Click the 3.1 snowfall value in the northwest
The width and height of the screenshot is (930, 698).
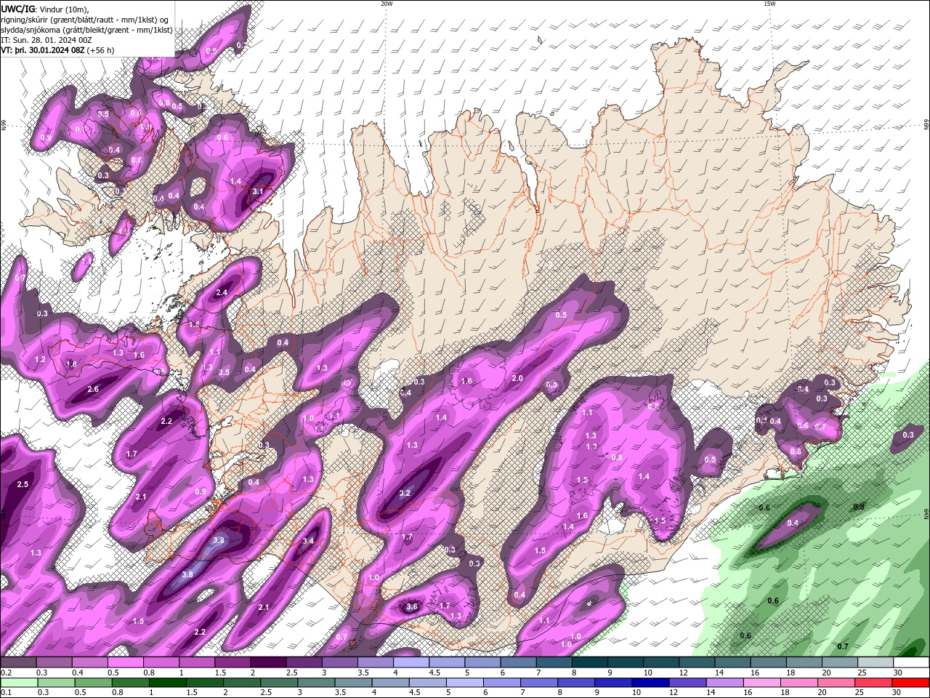(258, 191)
